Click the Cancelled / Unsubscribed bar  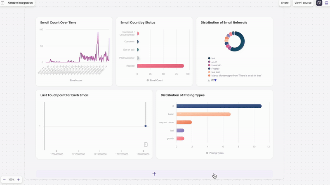point(138,34)
